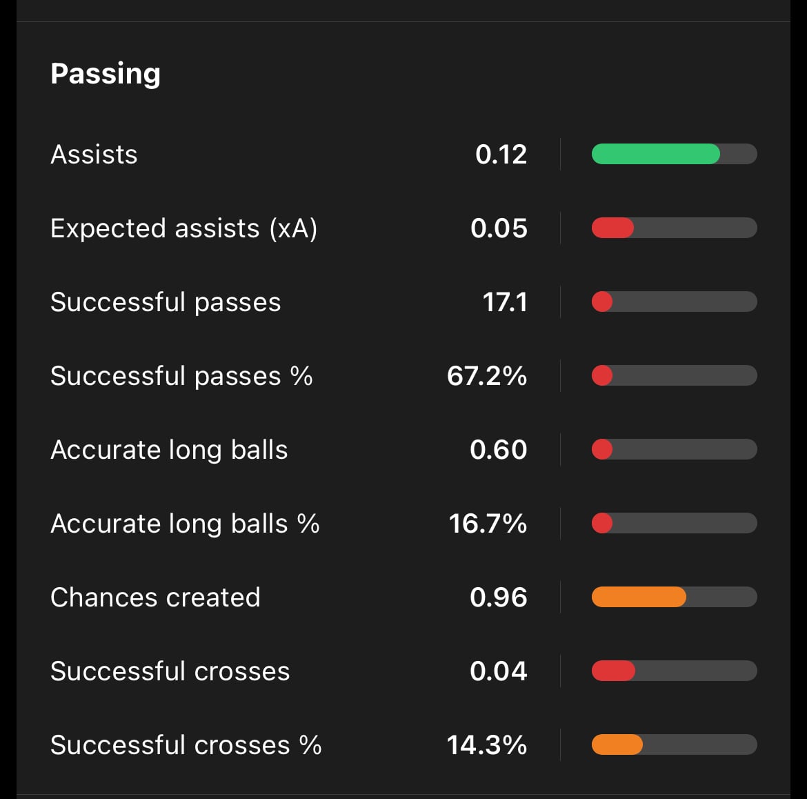Tap the 16.7% long balls value
Image resolution: width=807 pixels, height=799 pixels.
487,524
